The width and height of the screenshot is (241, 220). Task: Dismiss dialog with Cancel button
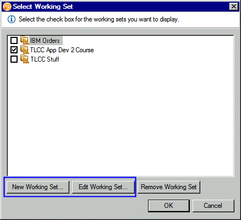(213, 206)
